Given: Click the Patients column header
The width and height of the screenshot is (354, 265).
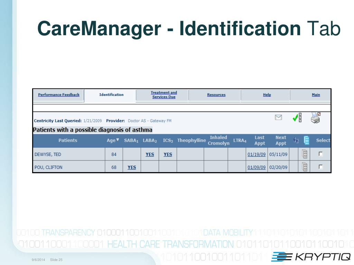Looking at the screenshot, I should click(x=68, y=140).
